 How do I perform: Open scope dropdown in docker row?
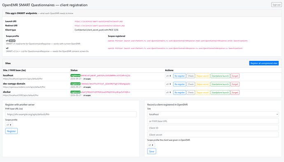pyautogui.click(x=169, y=93)
